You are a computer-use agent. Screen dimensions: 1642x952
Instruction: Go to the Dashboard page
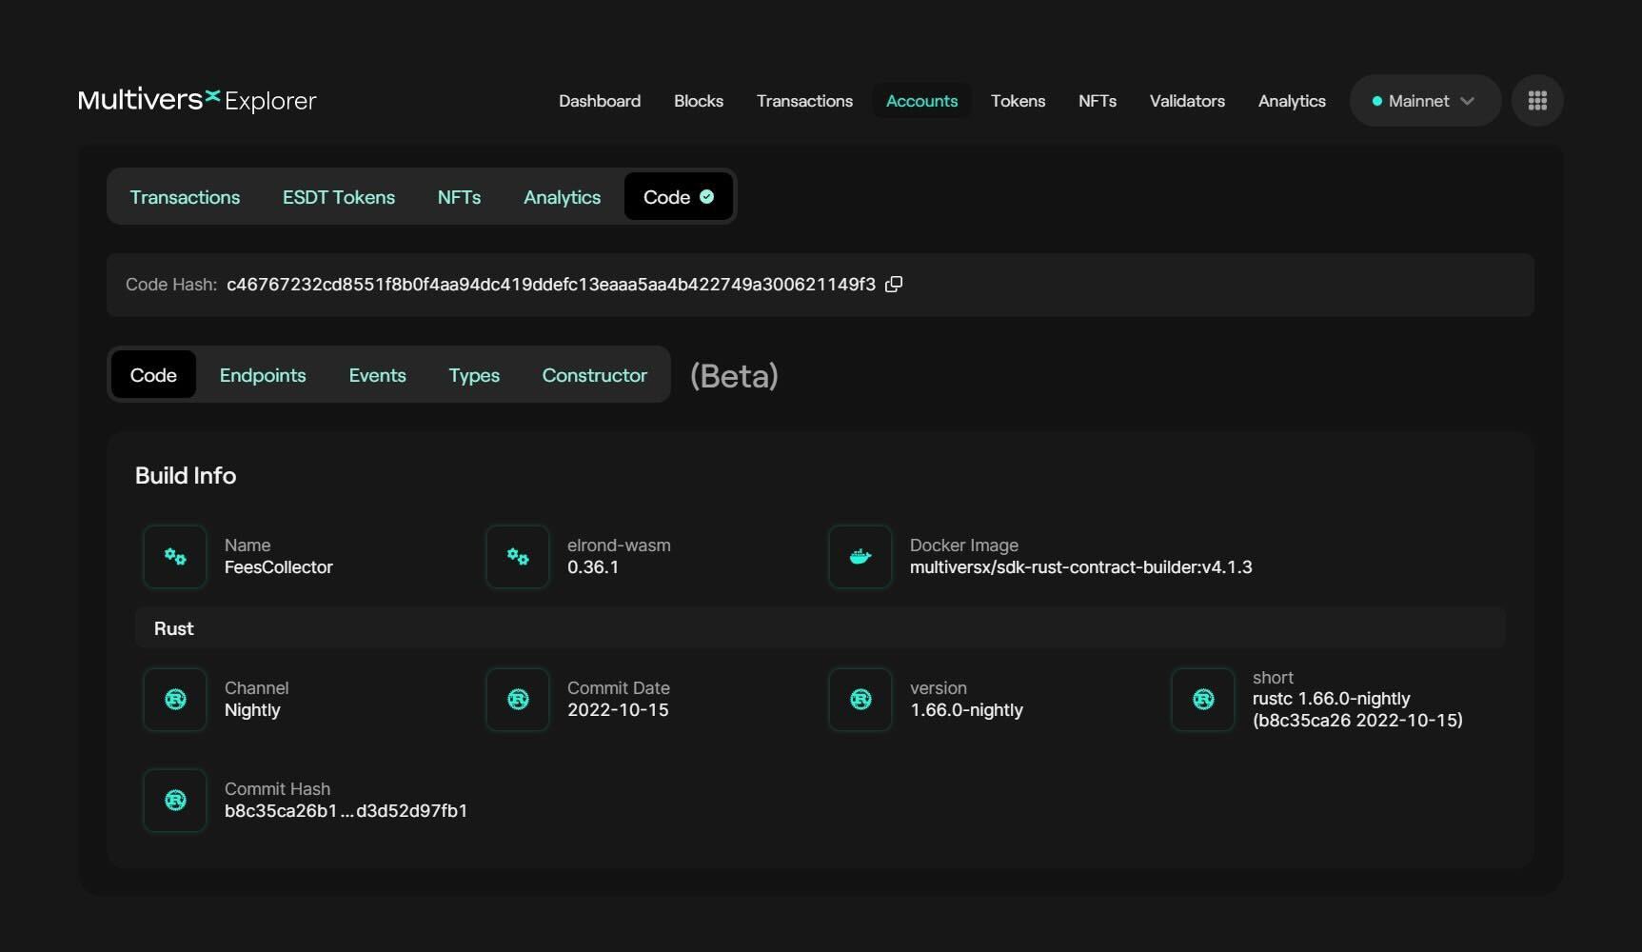click(600, 101)
